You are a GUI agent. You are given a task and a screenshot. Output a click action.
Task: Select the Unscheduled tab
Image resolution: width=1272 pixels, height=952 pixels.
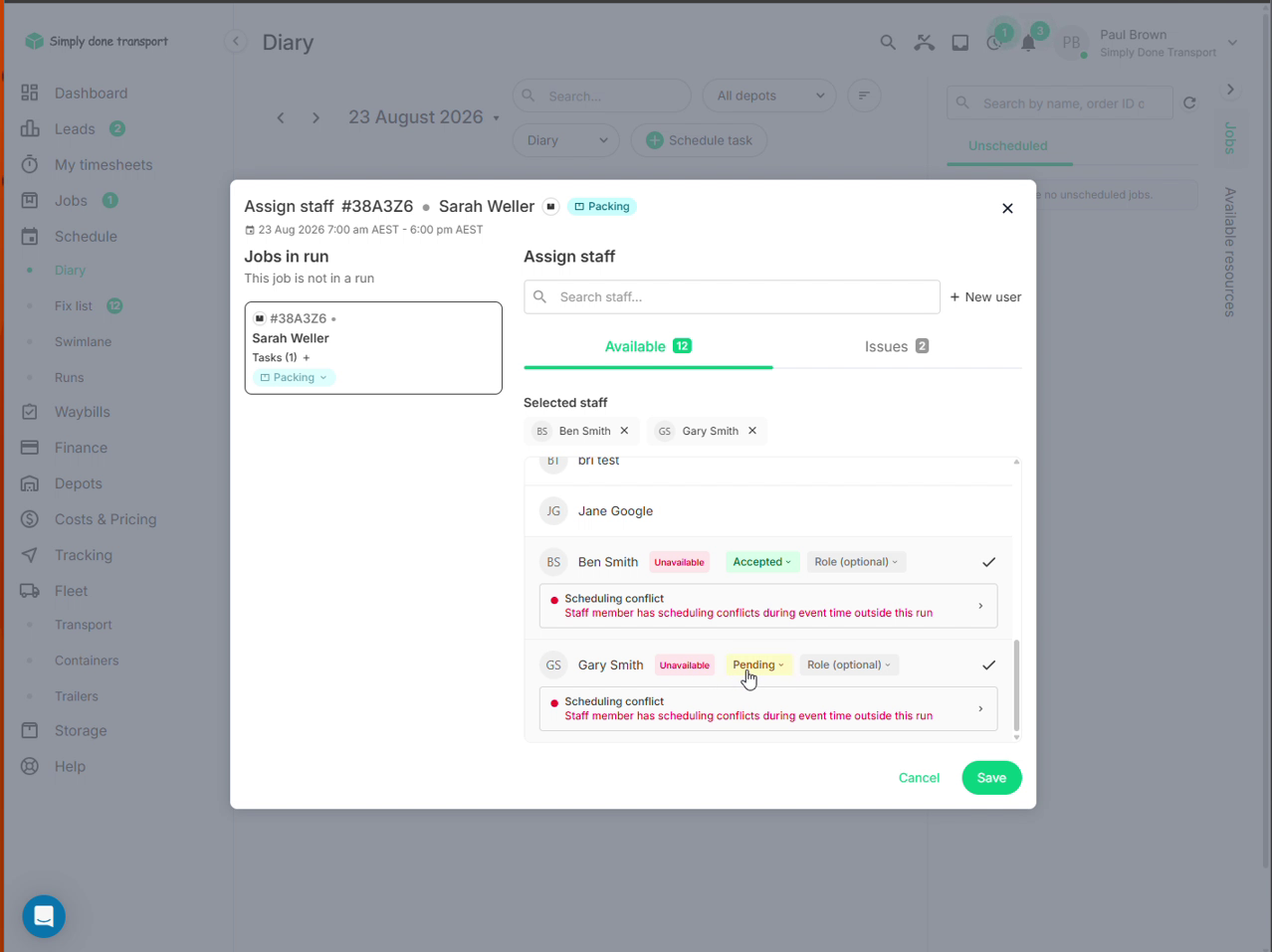point(1008,146)
